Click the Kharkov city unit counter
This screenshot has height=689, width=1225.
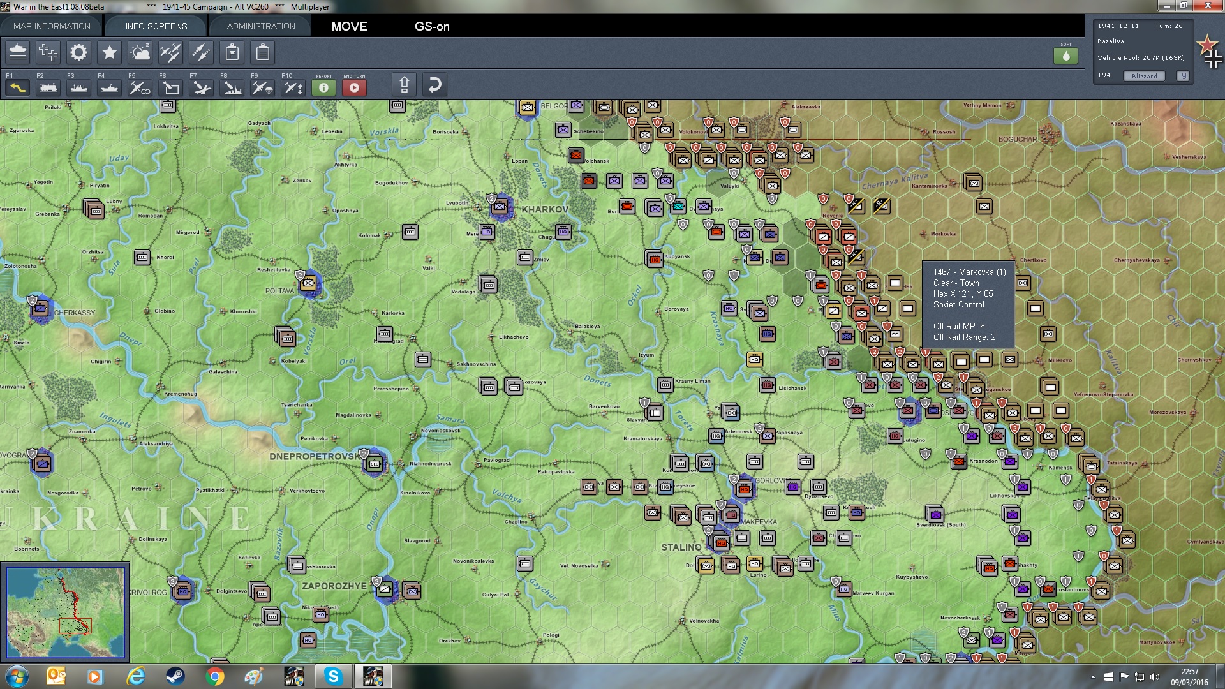pyautogui.click(x=500, y=207)
